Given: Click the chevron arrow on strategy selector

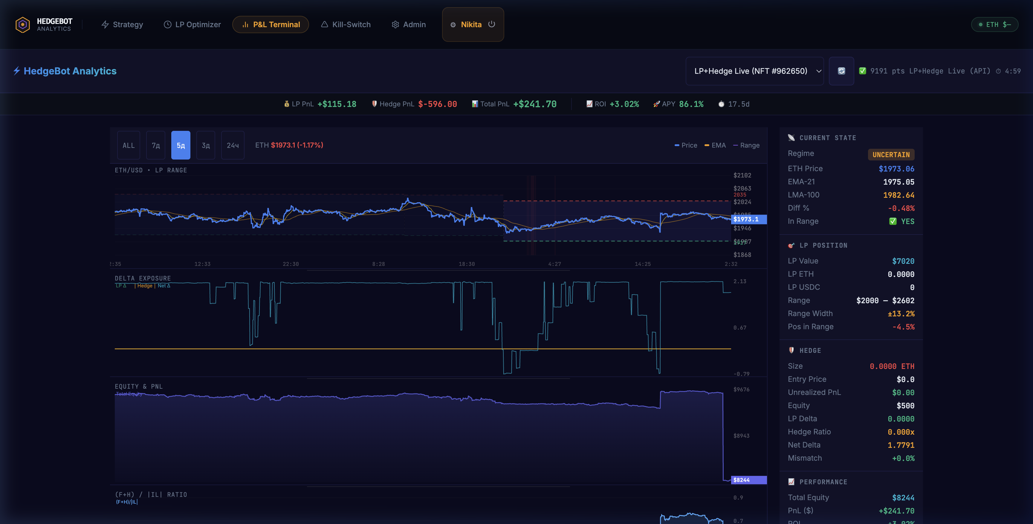Looking at the screenshot, I should pyautogui.click(x=819, y=71).
